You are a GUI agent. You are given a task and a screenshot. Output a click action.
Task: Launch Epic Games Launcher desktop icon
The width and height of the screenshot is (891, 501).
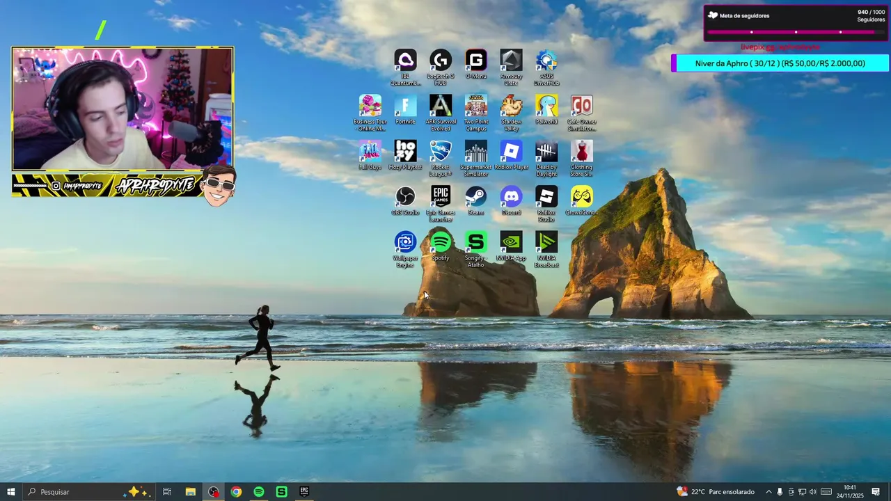click(x=441, y=203)
